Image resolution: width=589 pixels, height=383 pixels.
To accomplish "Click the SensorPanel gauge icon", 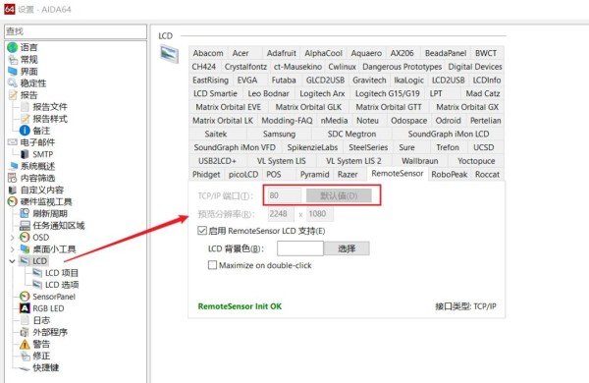I will point(25,297).
